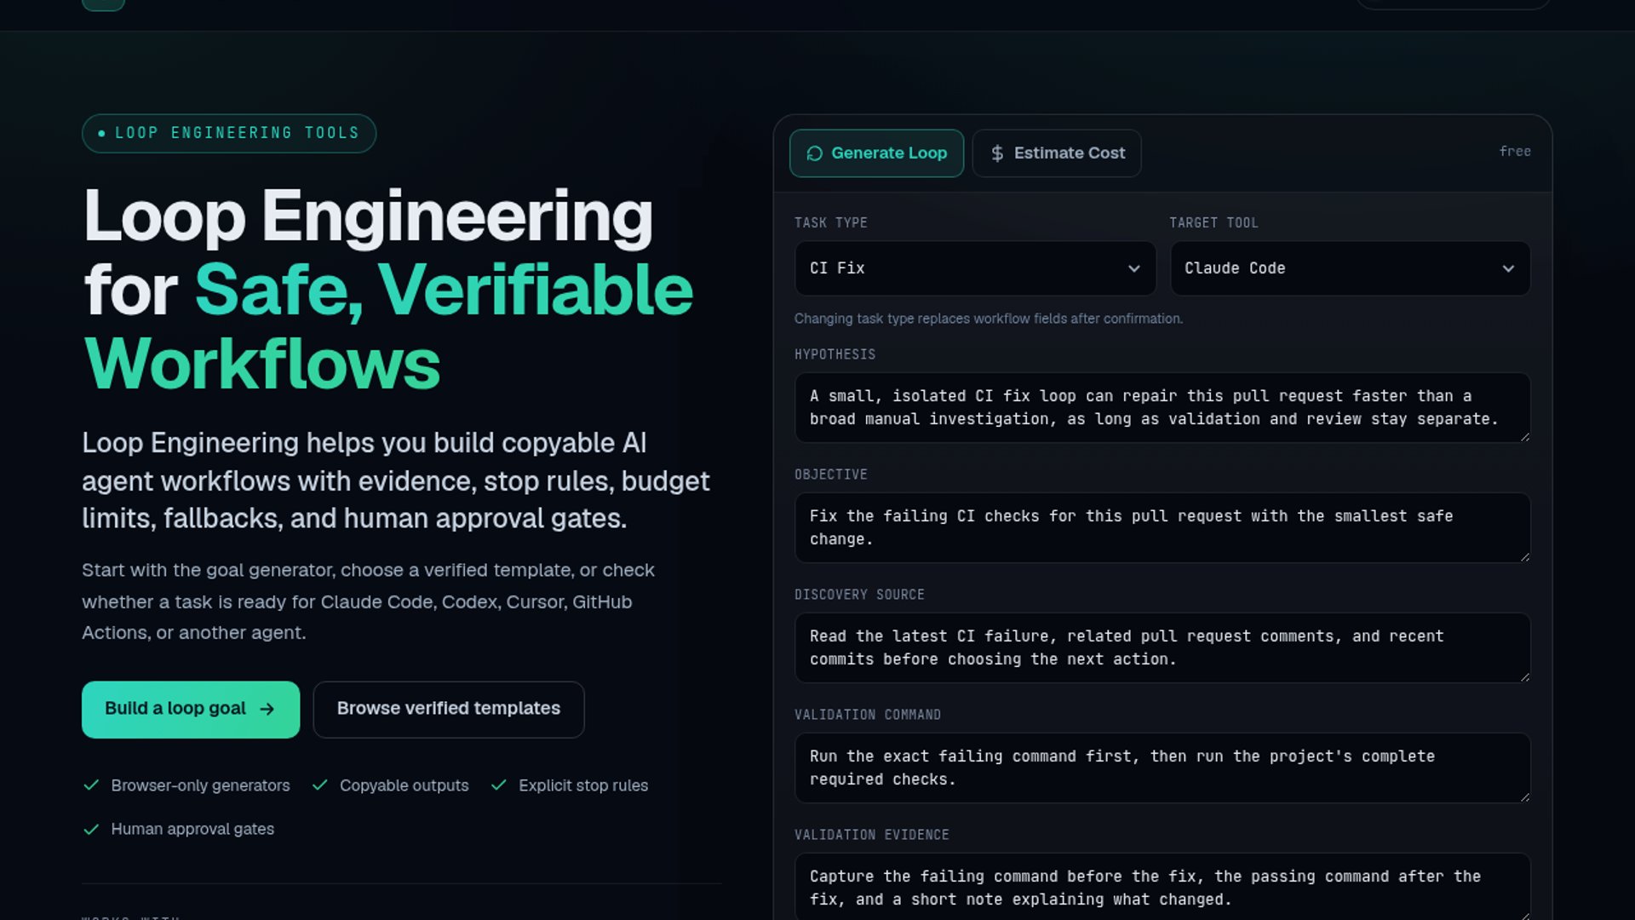Click the chevron in the Claude Code selector
1635x920 pixels.
(1508, 268)
